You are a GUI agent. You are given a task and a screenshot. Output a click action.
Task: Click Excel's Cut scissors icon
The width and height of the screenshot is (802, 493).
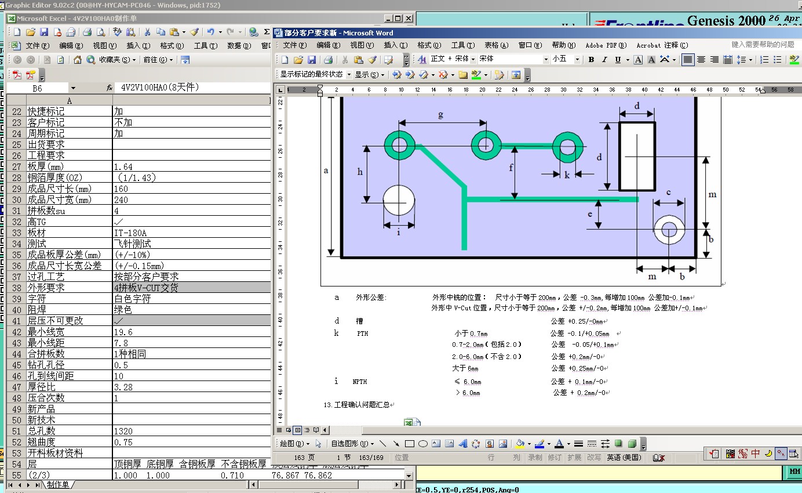click(x=148, y=32)
